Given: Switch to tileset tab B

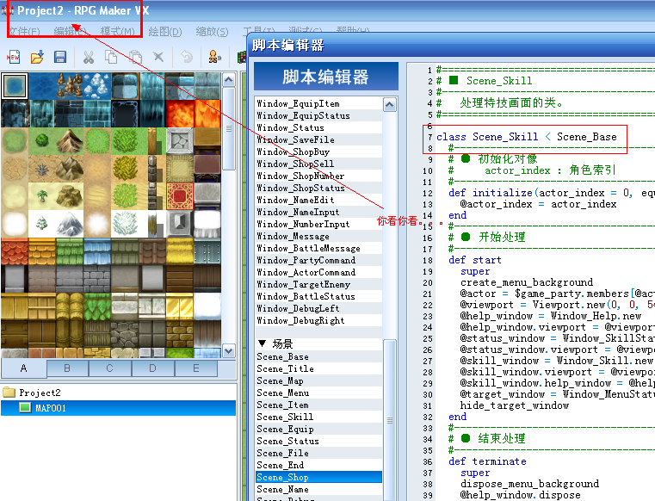Looking at the screenshot, I should tap(67, 368).
